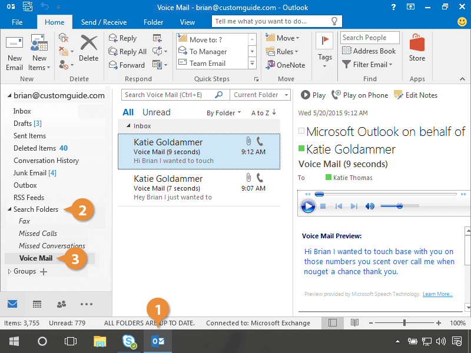471x353 pixels.
Task: Switch to Calendar view icon
Action: pos(37,304)
